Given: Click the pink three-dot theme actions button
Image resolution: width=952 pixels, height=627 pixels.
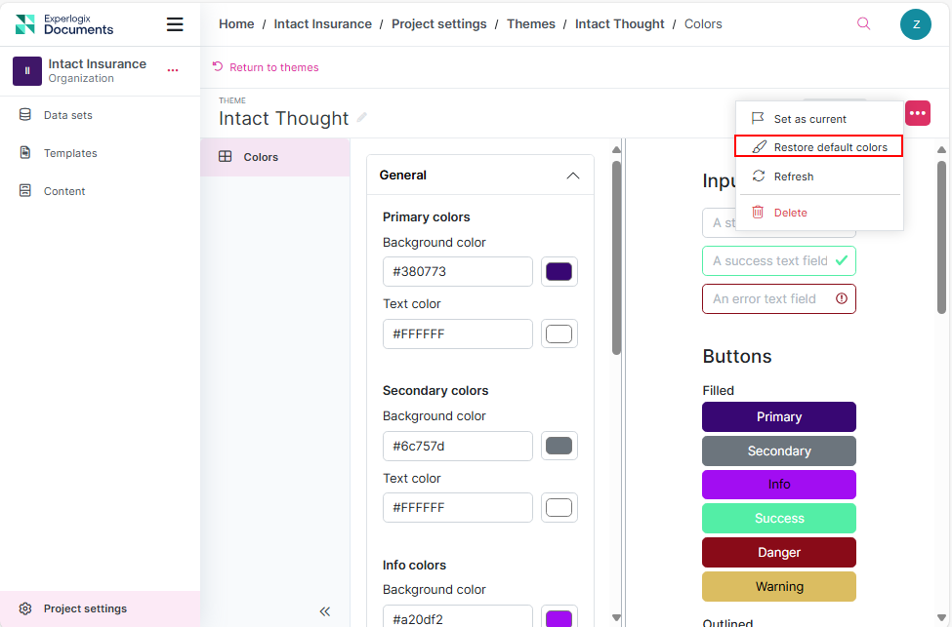Looking at the screenshot, I should (x=917, y=113).
